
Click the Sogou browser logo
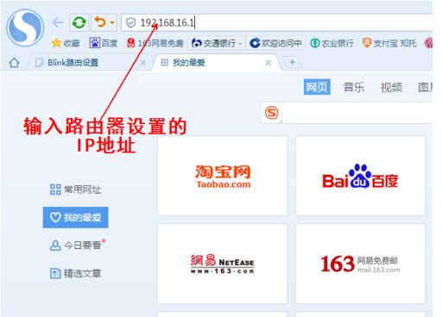click(25, 28)
